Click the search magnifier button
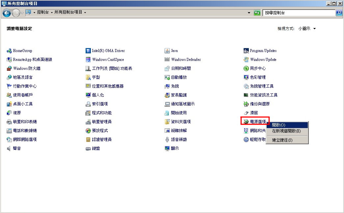This screenshot has height=213, width=344. pyautogui.click(x=339, y=13)
